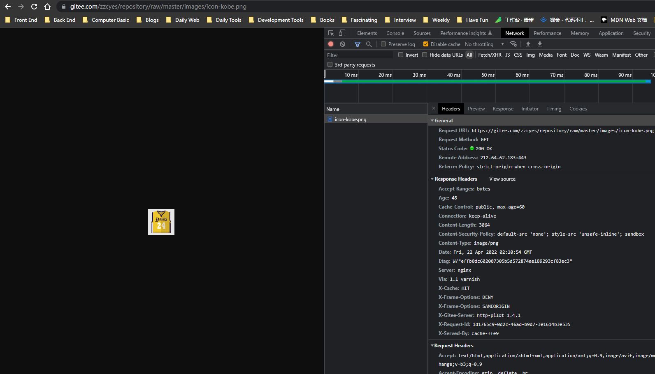This screenshot has width=655, height=374.
Task: Select the icon-kobe.png request row
Action: click(x=376, y=119)
